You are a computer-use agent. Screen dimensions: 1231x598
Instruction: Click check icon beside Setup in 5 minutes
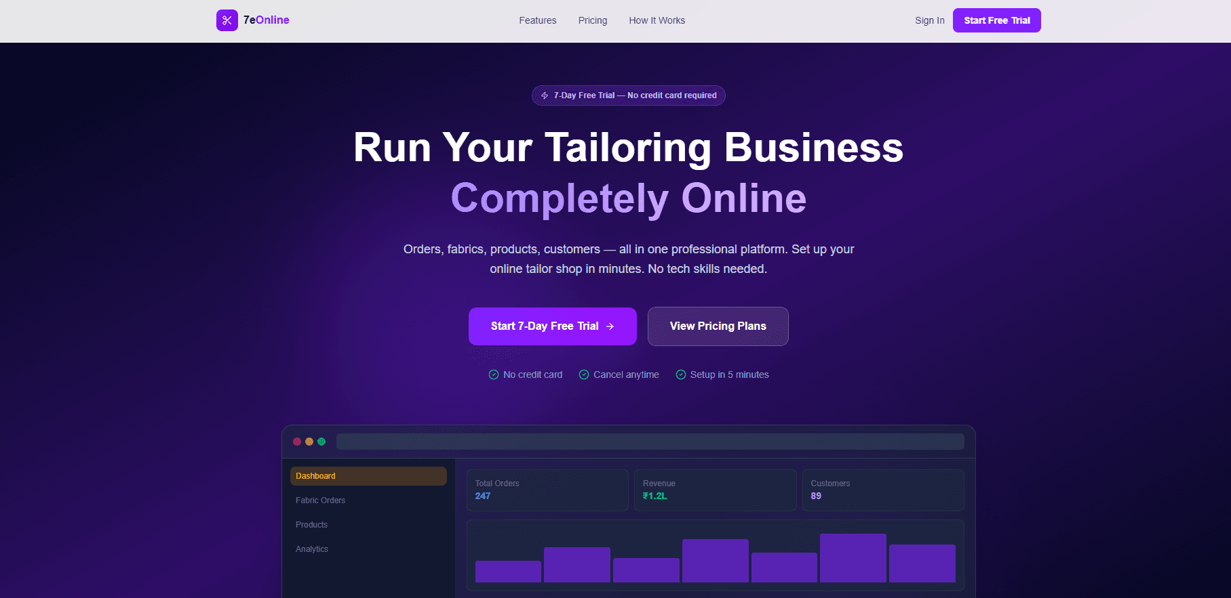tap(681, 375)
